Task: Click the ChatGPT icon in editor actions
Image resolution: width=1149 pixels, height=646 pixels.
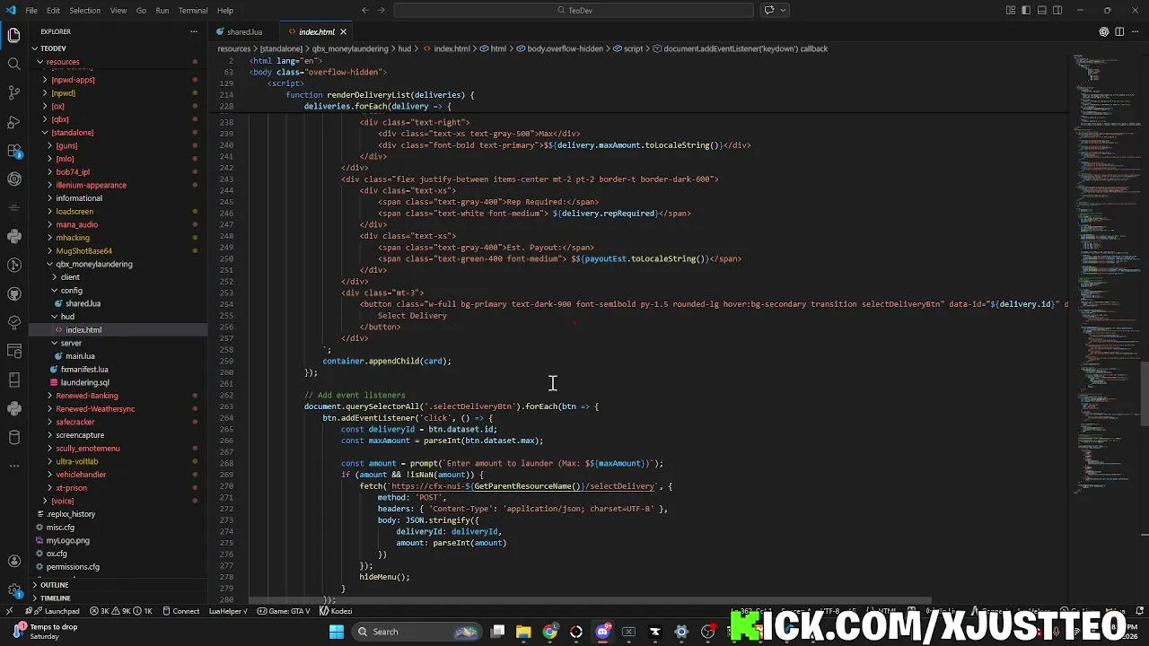Action: pos(1104,31)
